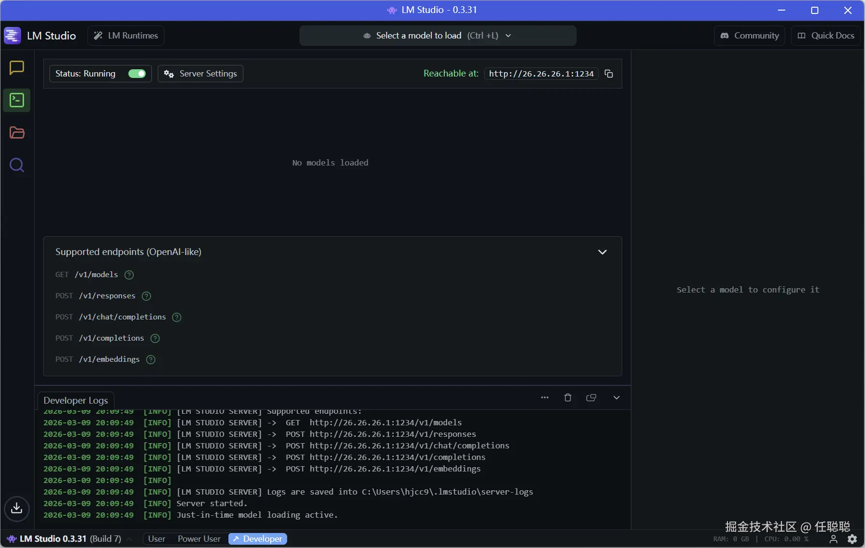Show help for /v1/embeddings endpoint
The width and height of the screenshot is (865, 548).
point(151,359)
